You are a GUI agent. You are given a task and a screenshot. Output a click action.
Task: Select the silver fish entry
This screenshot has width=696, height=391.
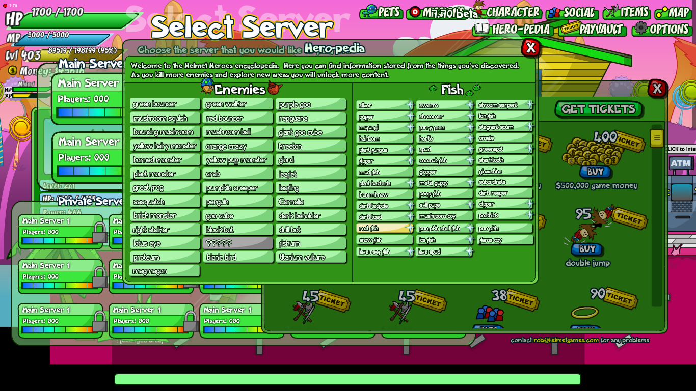click(x=385, y=105)
